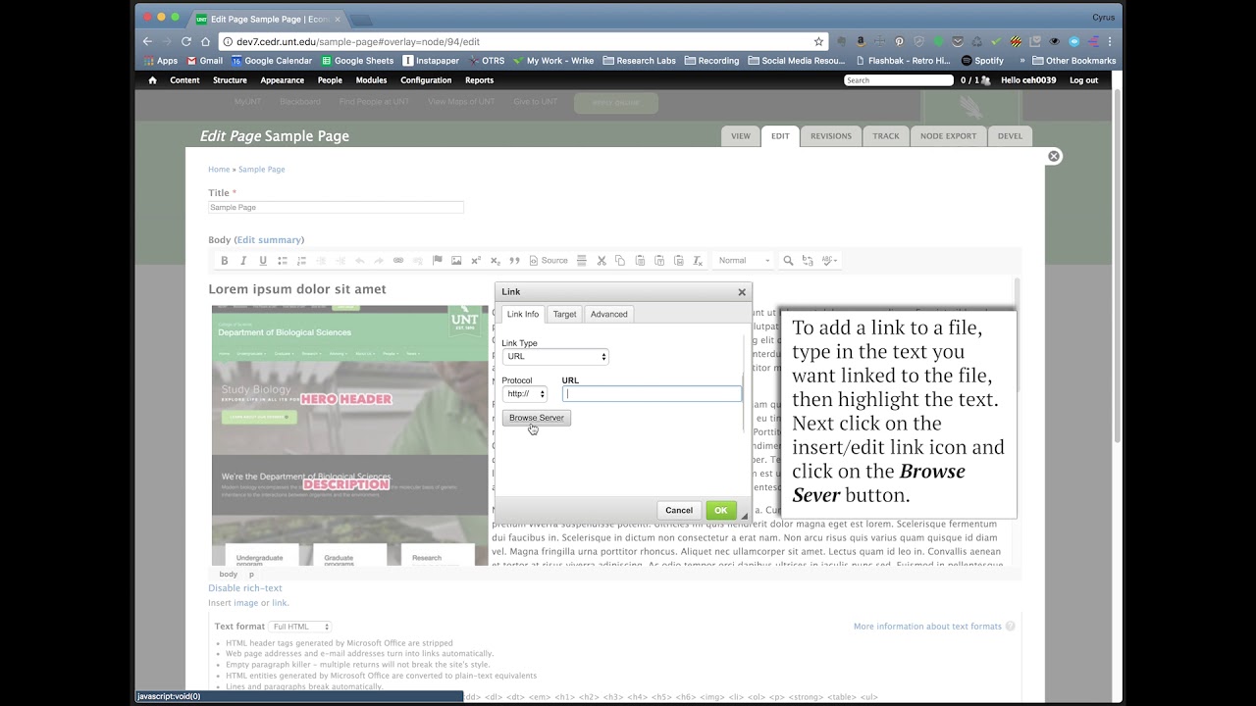Click the Image insert icon
This screenshot has height=706, width=1256.
click(456, 261)
